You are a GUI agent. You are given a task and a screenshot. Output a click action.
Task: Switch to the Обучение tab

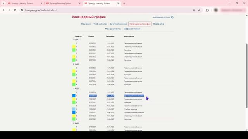tap(86, 24)
